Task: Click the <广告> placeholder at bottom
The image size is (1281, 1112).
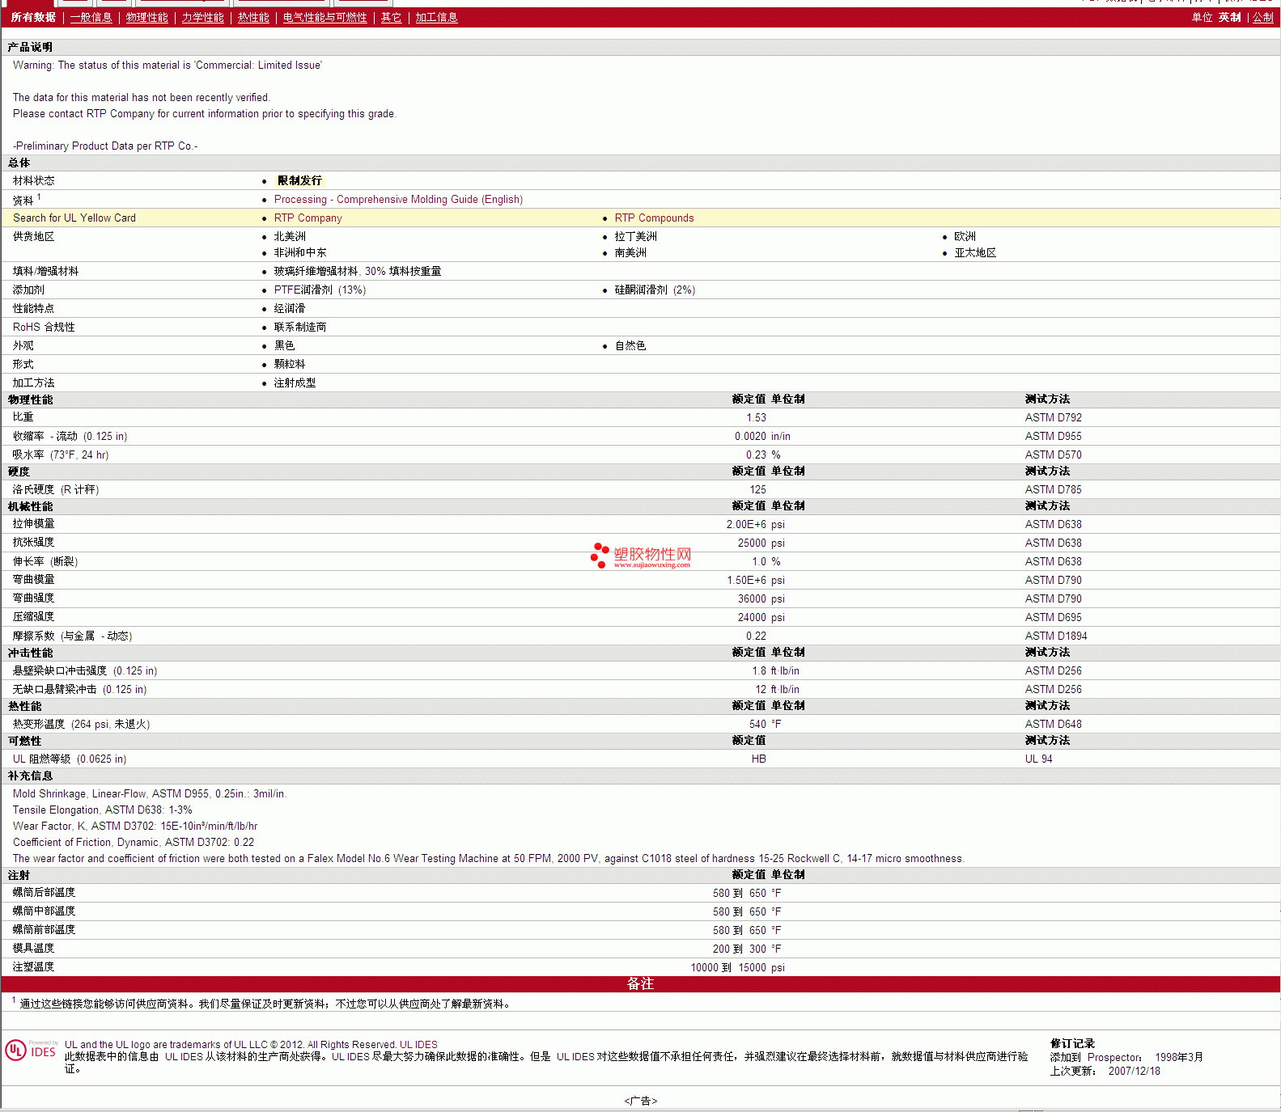Action: click(x=640, y=1101)
